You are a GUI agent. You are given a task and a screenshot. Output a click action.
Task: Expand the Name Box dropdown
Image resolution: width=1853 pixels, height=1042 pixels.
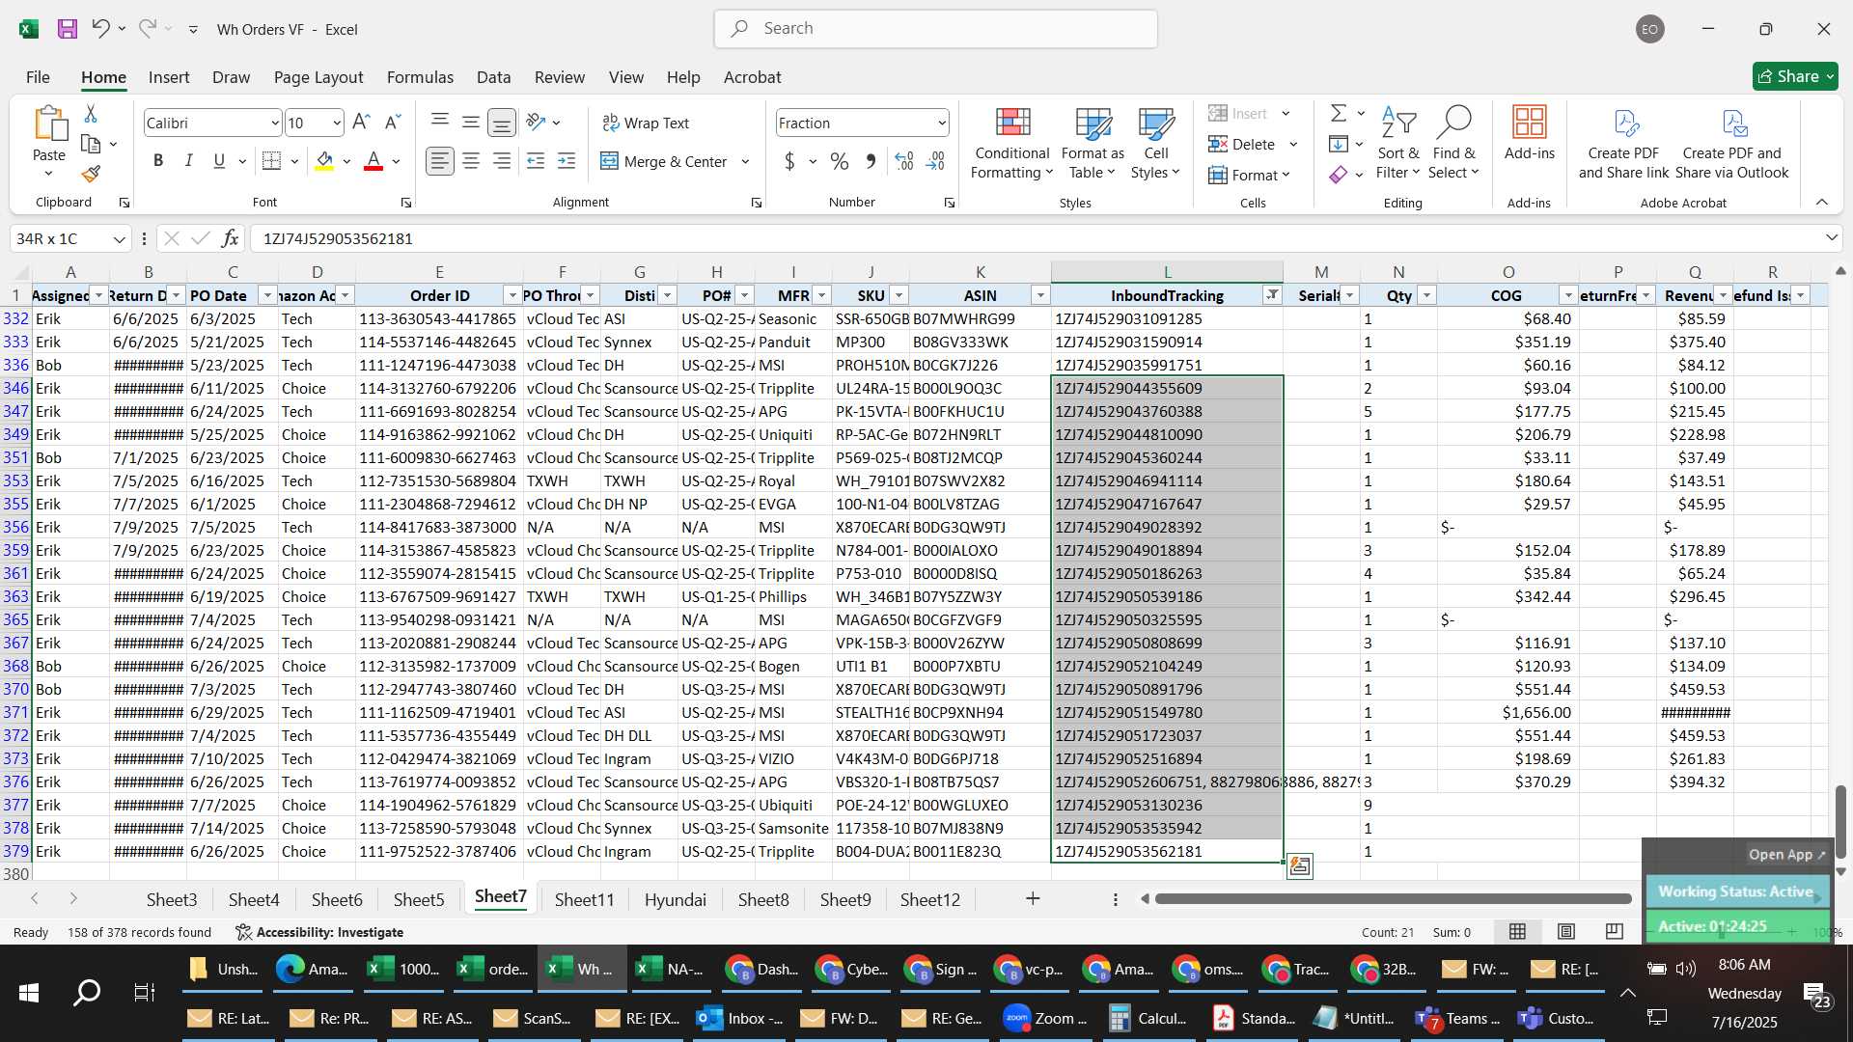coord(119,238)
